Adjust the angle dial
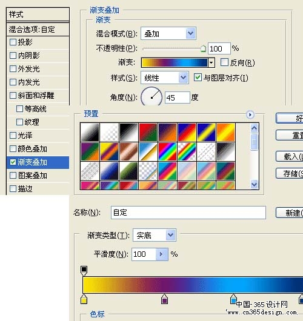Viewport: 303px width, 321px height. click(x=151, y=98)
